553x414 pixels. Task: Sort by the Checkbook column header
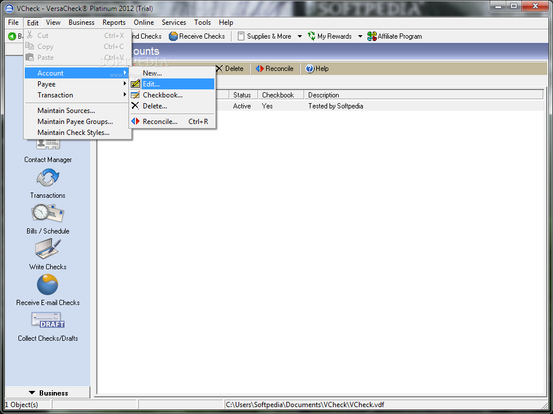pyautogui.click(x=281, y=95)
